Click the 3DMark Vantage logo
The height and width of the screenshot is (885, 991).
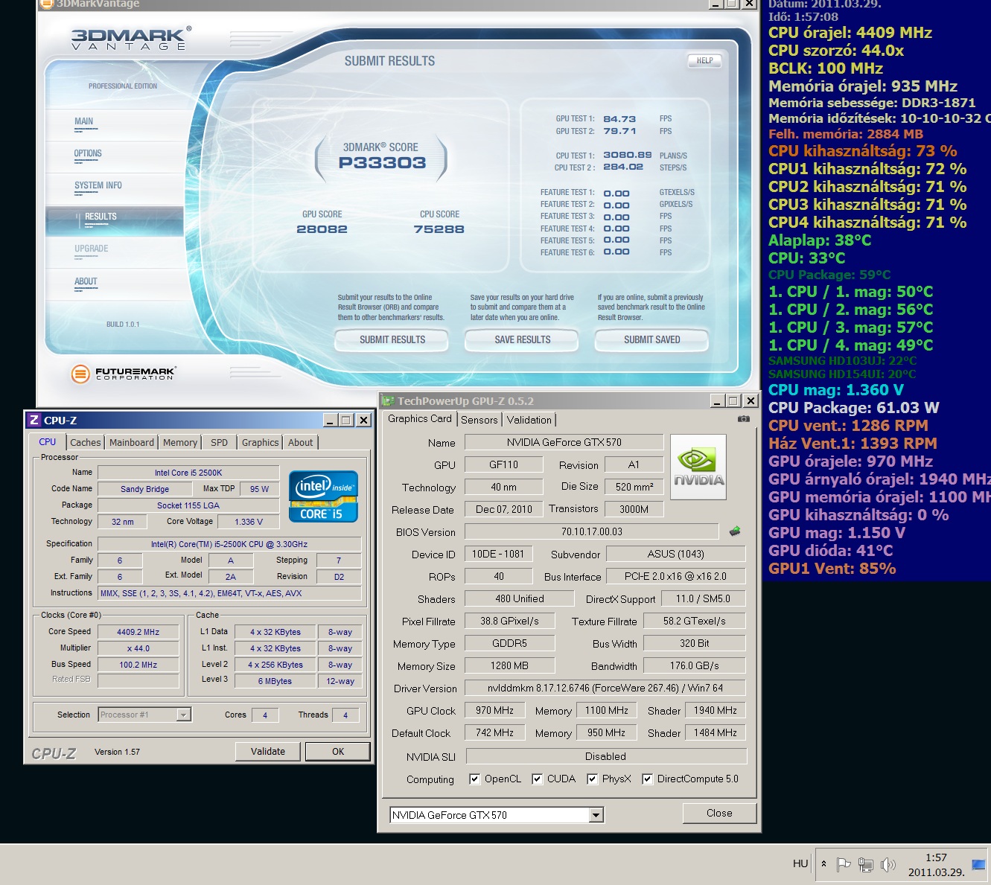[x=130, y=39]
